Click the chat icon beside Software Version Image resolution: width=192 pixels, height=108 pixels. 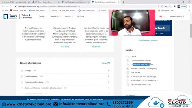[127, 81]
